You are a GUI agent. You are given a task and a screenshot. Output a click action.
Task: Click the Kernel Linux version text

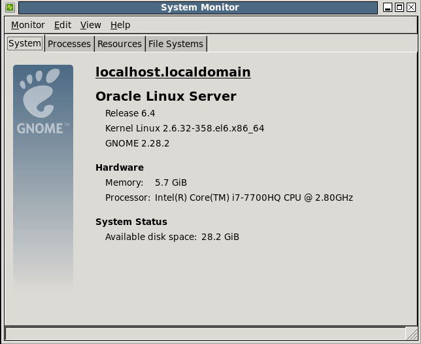(x=184, y=128)
